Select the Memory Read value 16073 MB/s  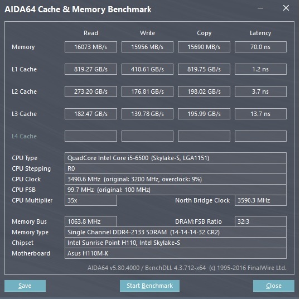[91, 47]
